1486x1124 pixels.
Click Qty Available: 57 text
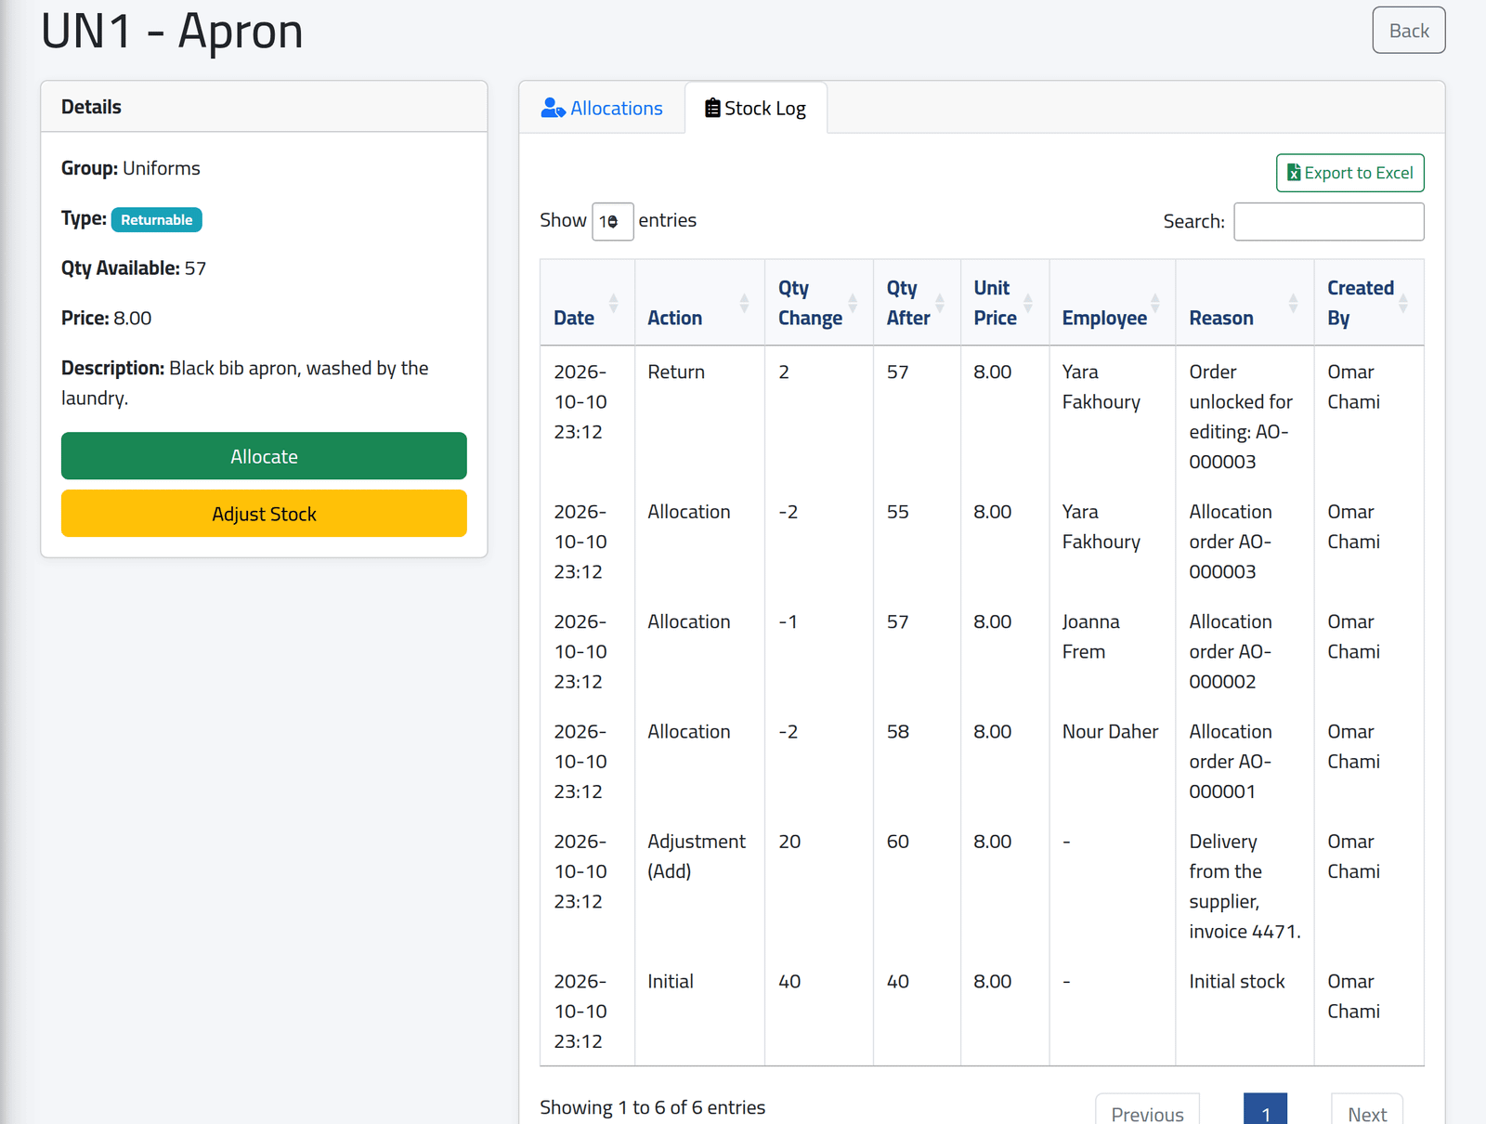tap(134, 268)
